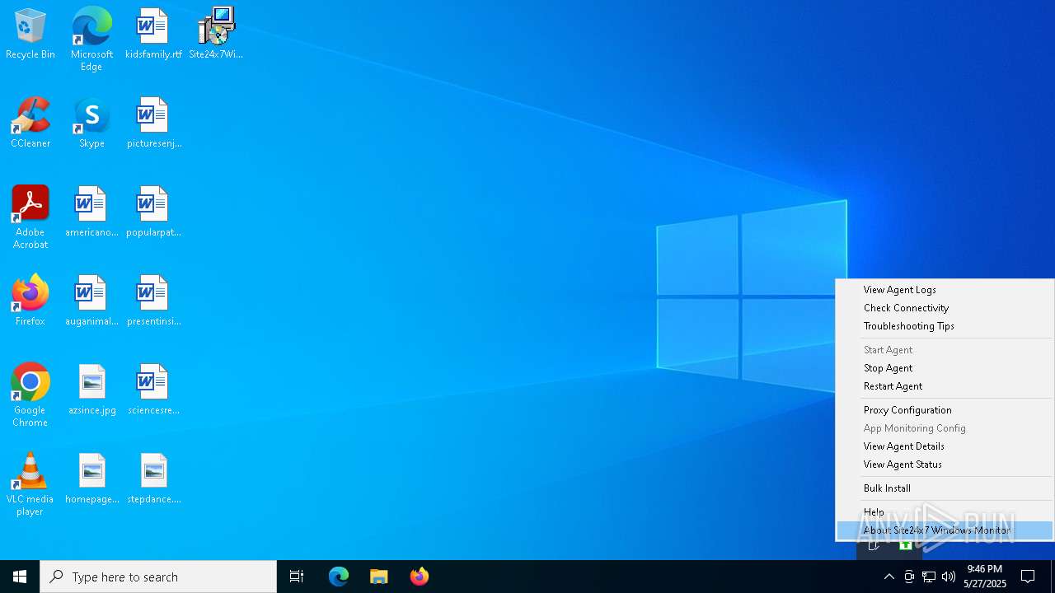
Task: Show hidden system tray icons
Action: coord(889,577)
